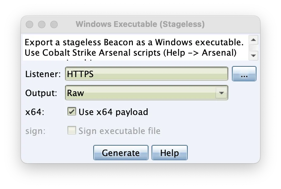This screenshot has width=281, height=189.
Task: Uncheck the Use x64 payload checkbox
Action: click(x=72, y=112)
